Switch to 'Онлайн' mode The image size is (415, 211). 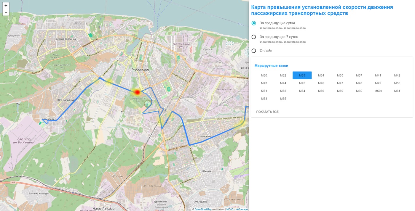point(254,51)
